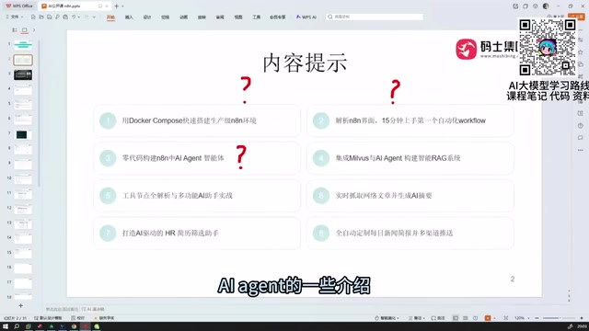The width and height of the screenshot is (589, 331).
Task: Open the 智能美化 dropdown in status bar
Action: pos(387,318)
